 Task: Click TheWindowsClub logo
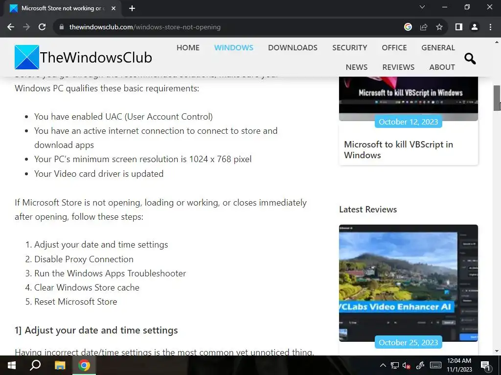[x=83, y=58]
